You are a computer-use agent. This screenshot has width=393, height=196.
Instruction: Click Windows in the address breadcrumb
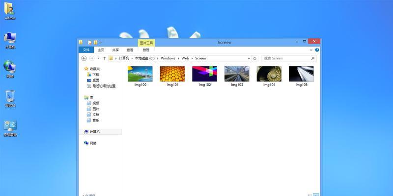(x=168, y=58)
